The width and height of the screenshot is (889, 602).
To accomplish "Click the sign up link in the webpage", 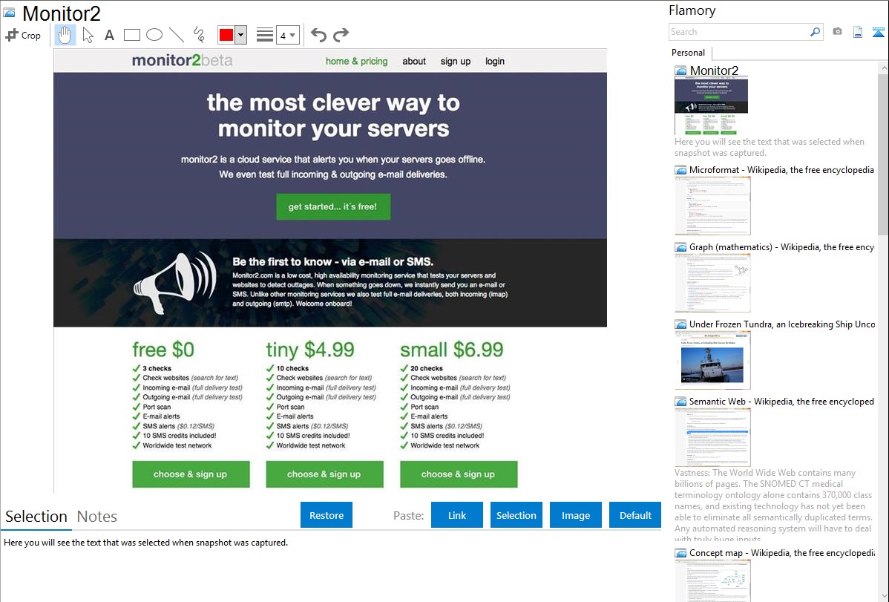I will point(456,62).
